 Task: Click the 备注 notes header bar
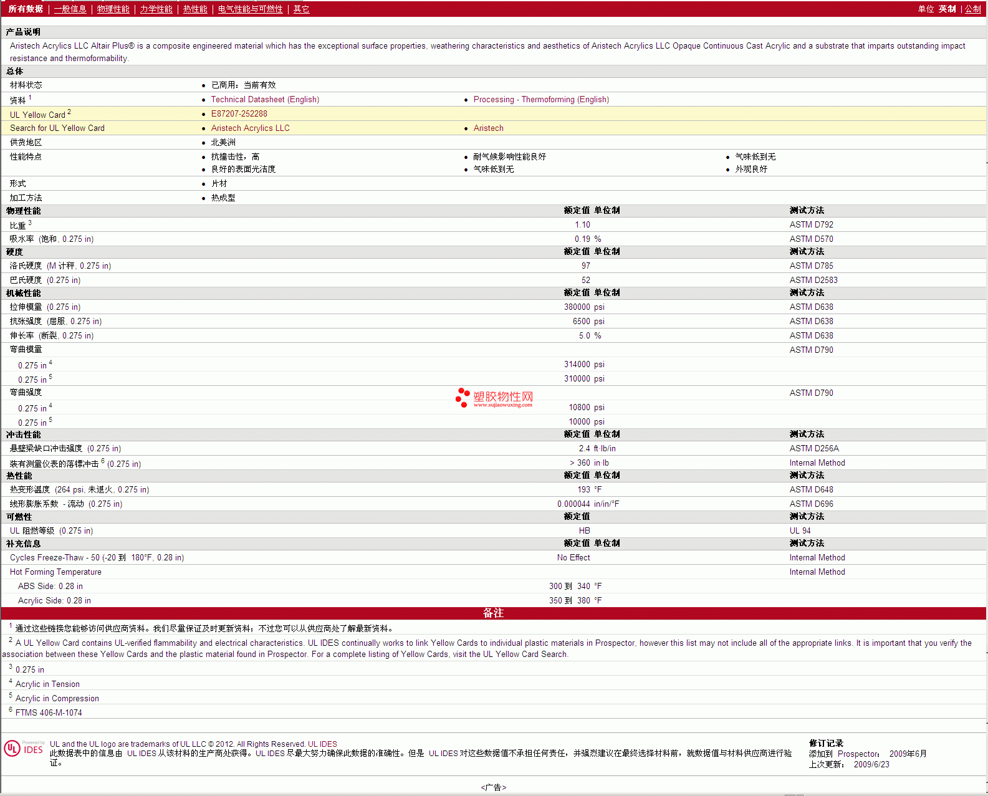494,613
